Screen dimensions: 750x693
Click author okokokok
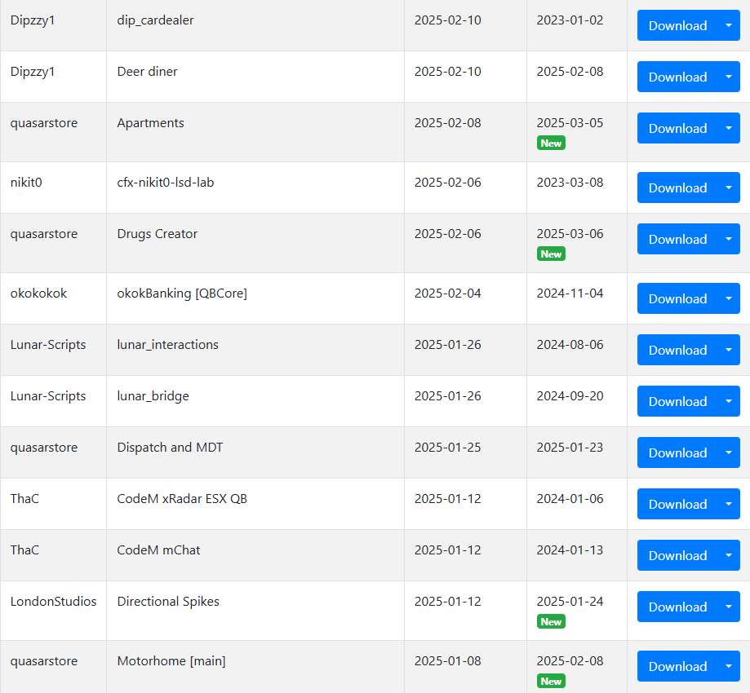coord(38,294)
